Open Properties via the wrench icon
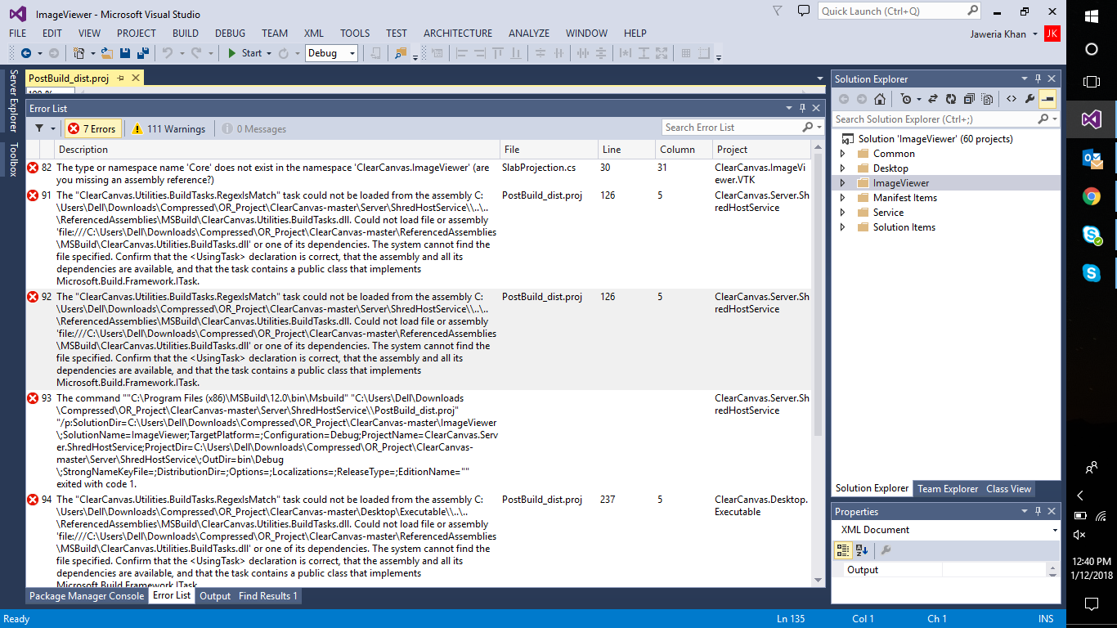1117x628 pixels. click(x=1030, y=98)
